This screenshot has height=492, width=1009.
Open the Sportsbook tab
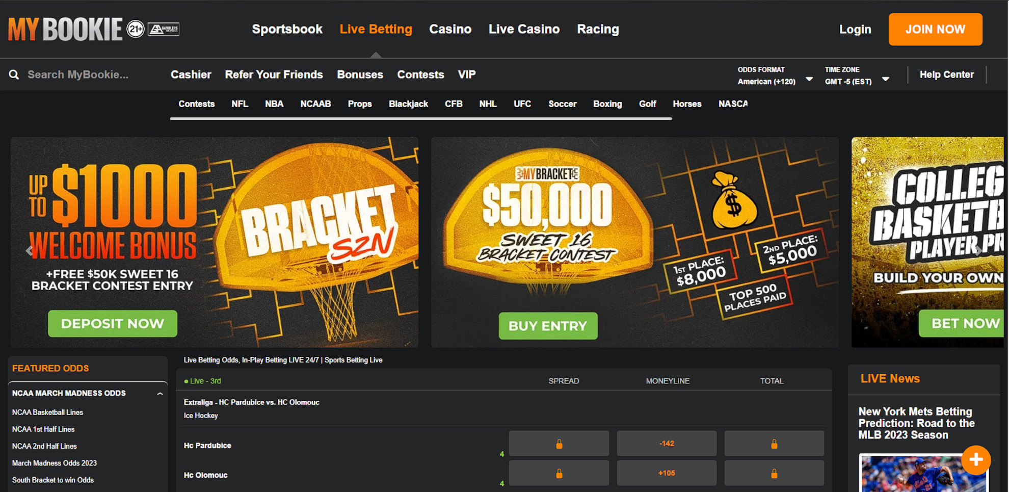point(287,29)
